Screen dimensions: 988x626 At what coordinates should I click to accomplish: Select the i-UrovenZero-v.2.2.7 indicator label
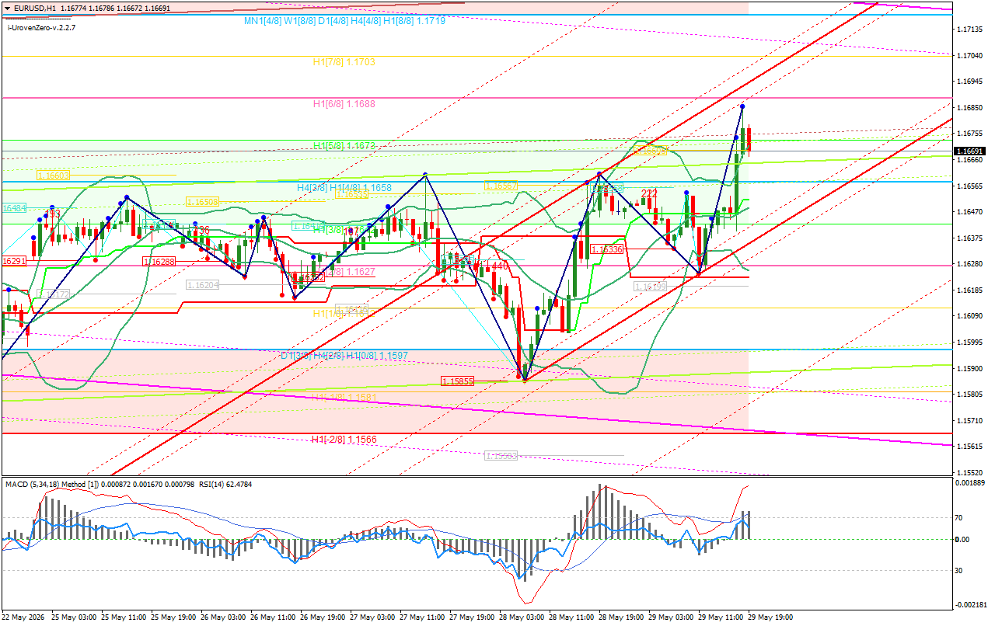pos(42,27)
